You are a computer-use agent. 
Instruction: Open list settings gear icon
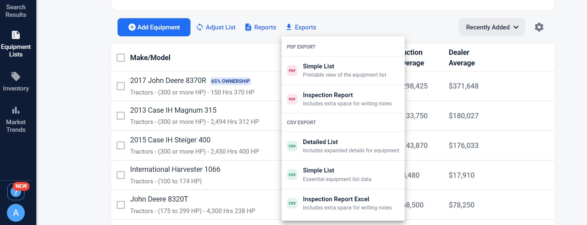539,27
